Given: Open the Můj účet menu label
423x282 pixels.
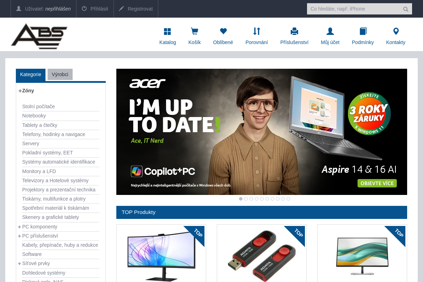Looking at the screenshot, I should pyautogui.click(x=330, y=42).
